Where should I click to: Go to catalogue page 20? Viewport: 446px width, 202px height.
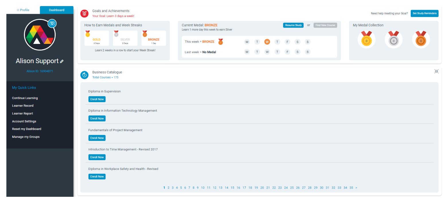(x=262, y=188)
